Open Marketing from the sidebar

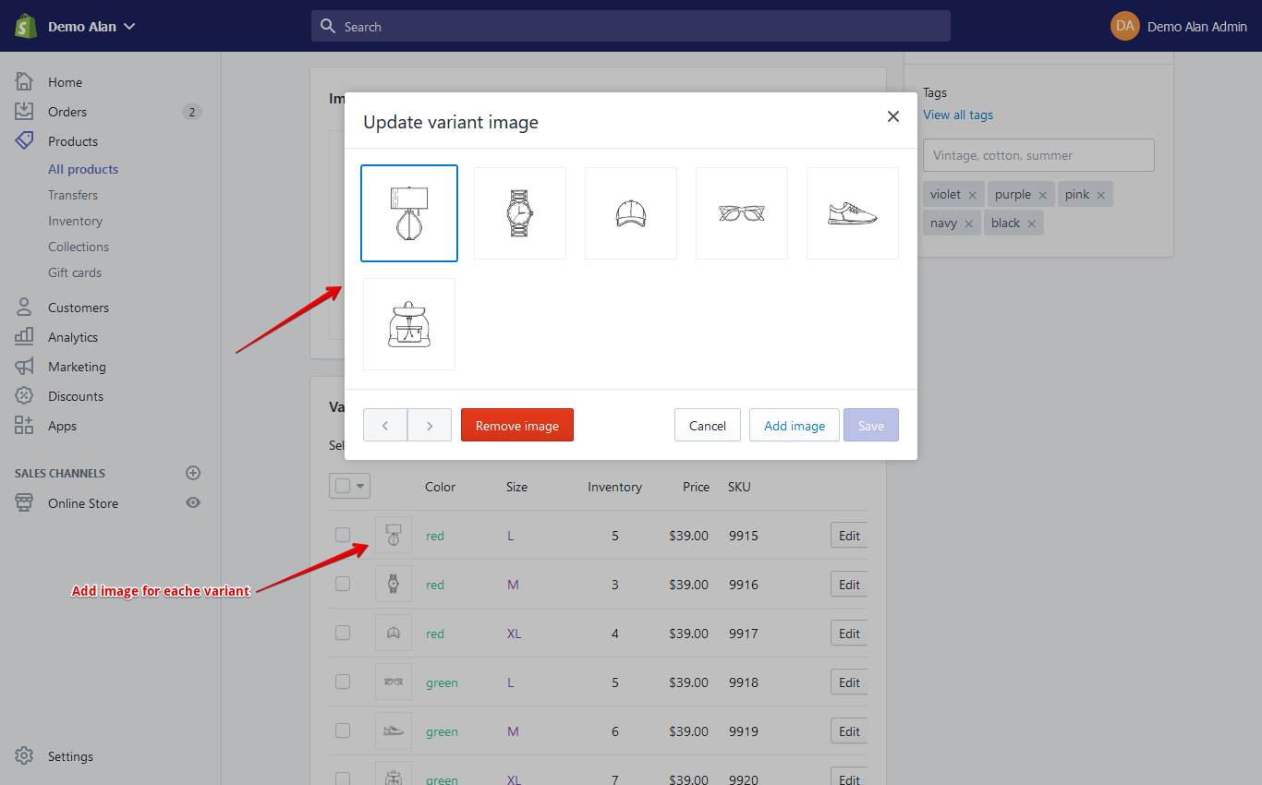pos(77,367)
